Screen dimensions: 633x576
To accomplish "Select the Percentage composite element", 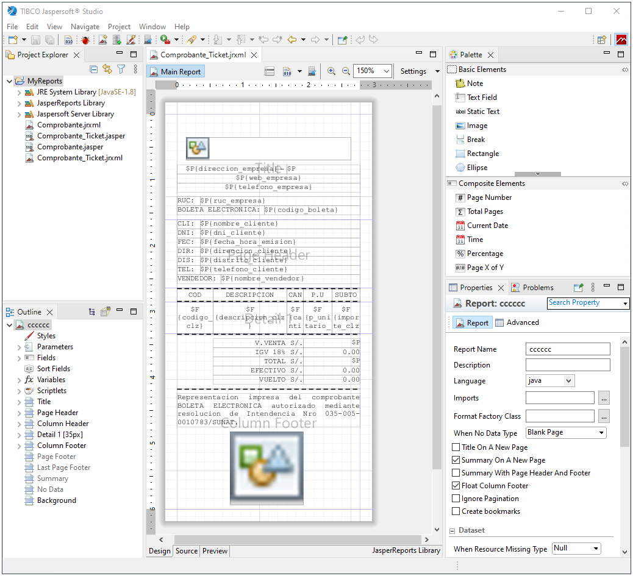I will point(479,254).
